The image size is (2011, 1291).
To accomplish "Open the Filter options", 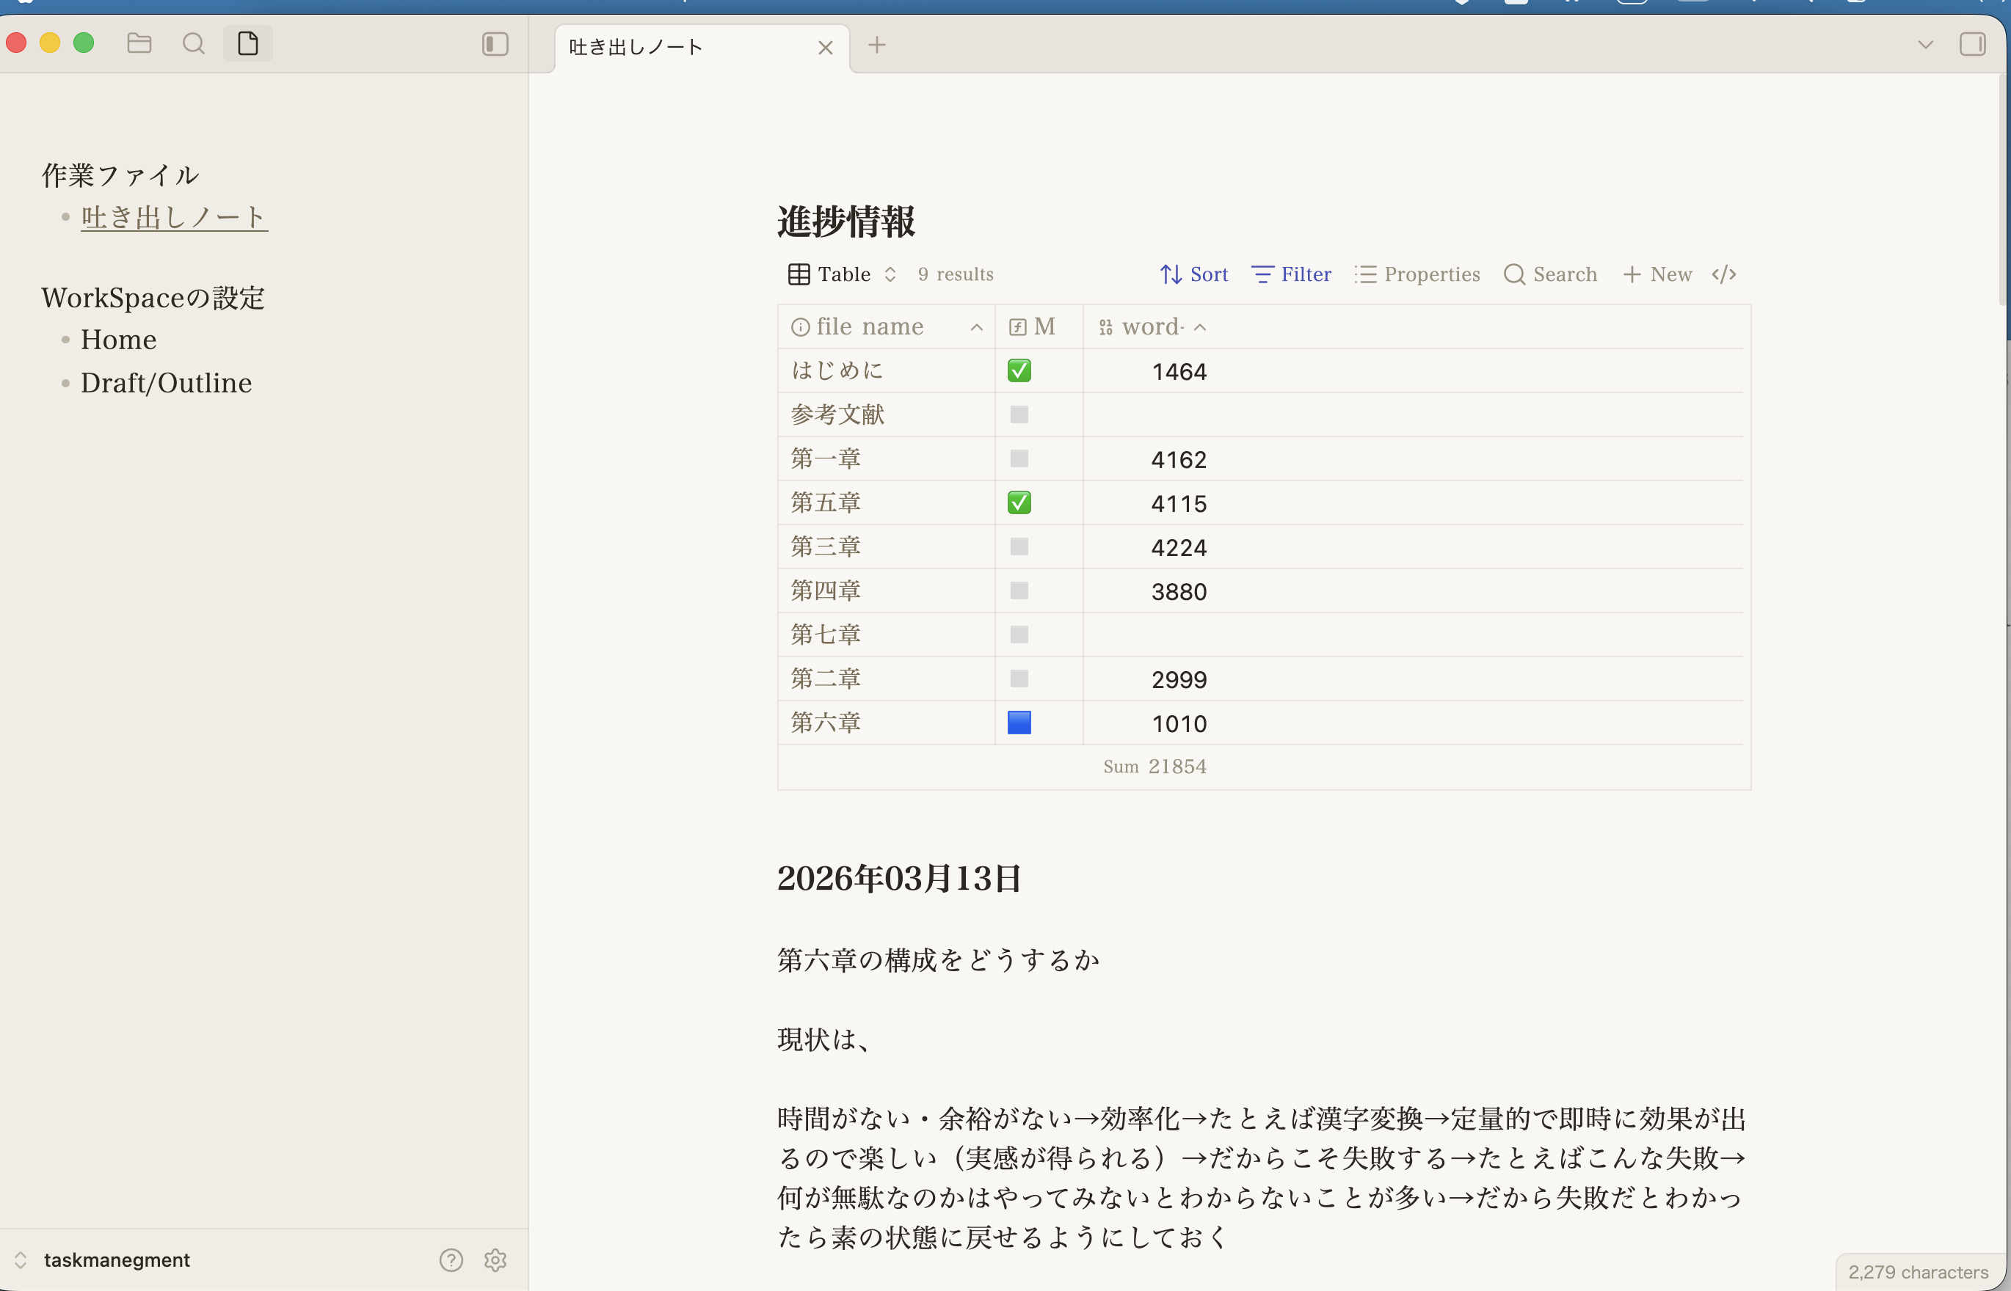I will (1290, 274).
